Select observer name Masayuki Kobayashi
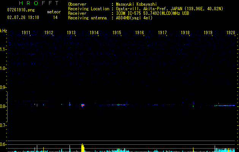The image size is (239, 152). [x=136, y=4]
